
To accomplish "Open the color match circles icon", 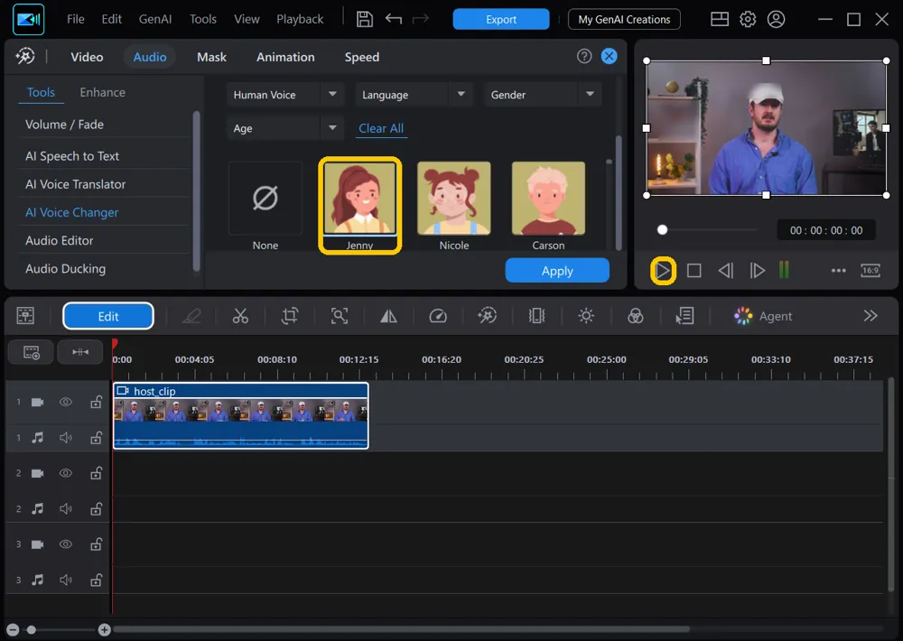I will 635,316.
